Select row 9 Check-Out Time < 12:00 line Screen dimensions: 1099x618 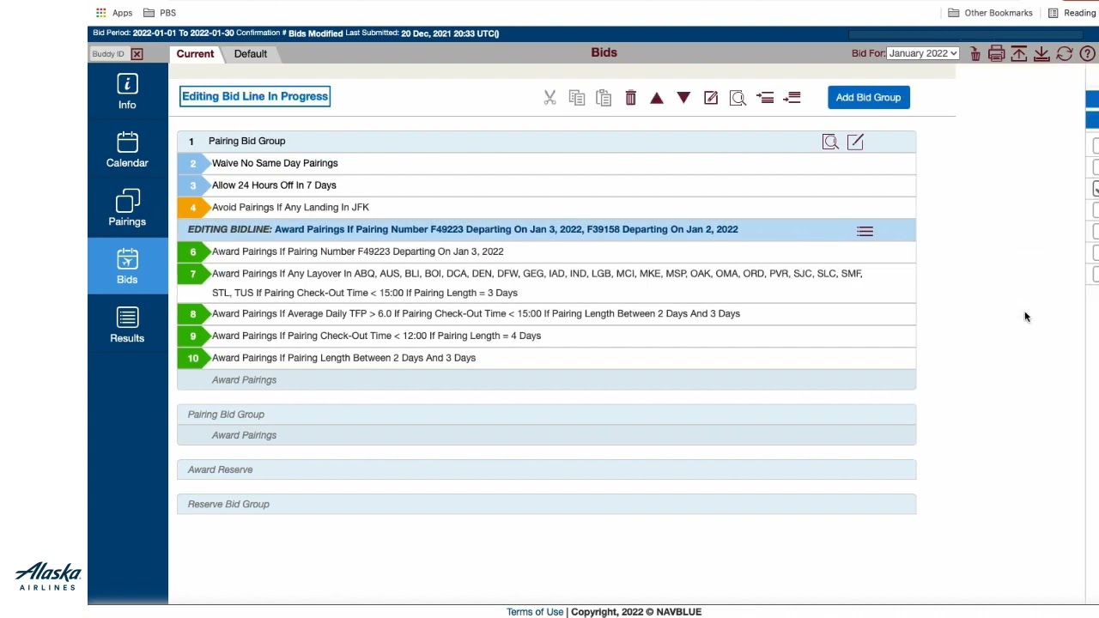(546, 336)
